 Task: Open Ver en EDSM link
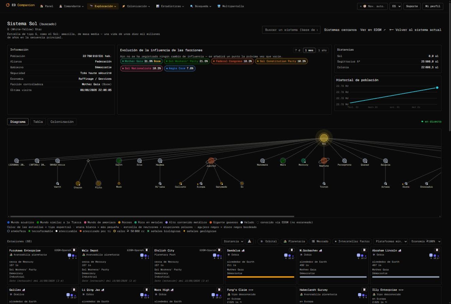tap(373, 30)
